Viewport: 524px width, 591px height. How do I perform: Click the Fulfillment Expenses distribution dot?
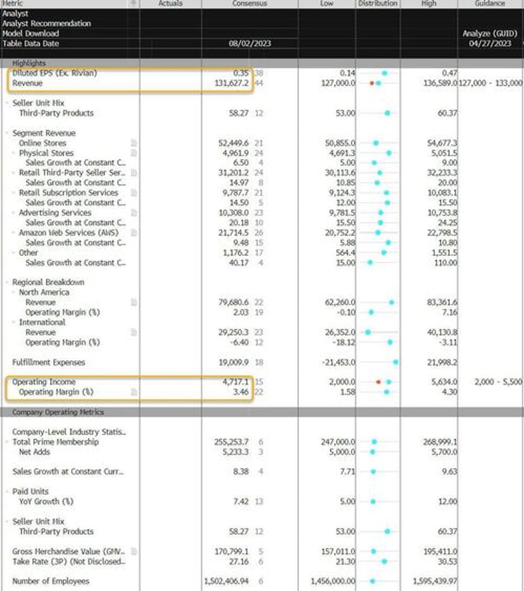point(395,362)
